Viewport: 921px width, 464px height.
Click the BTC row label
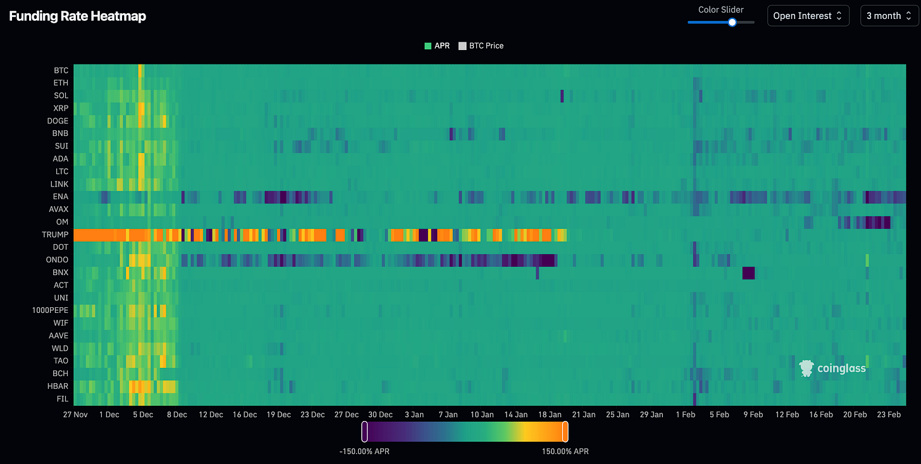(x=61, y=70)
